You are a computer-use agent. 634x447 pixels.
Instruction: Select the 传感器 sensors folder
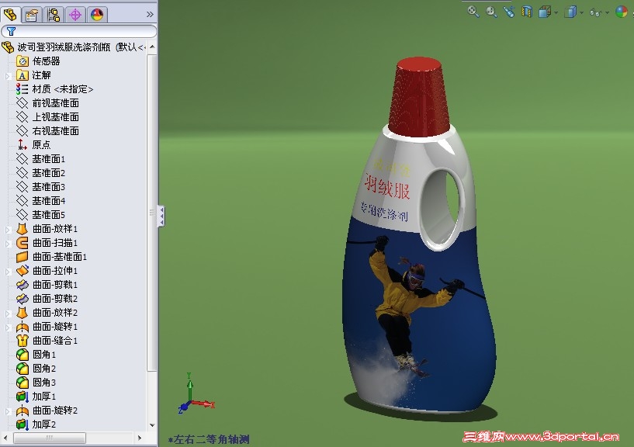point(38,61)
